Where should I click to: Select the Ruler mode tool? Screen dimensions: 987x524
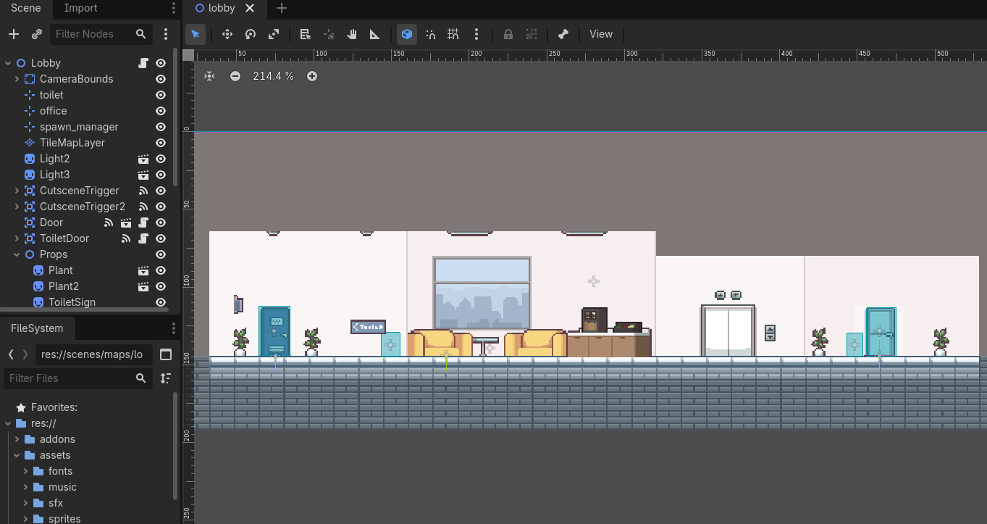coord(374,34)
